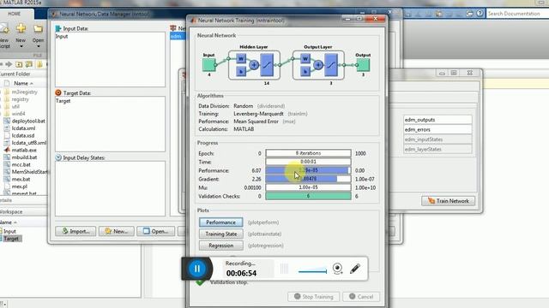
Task: Open the MATLAB help question mark icon
Action: (x=480, y=14)
